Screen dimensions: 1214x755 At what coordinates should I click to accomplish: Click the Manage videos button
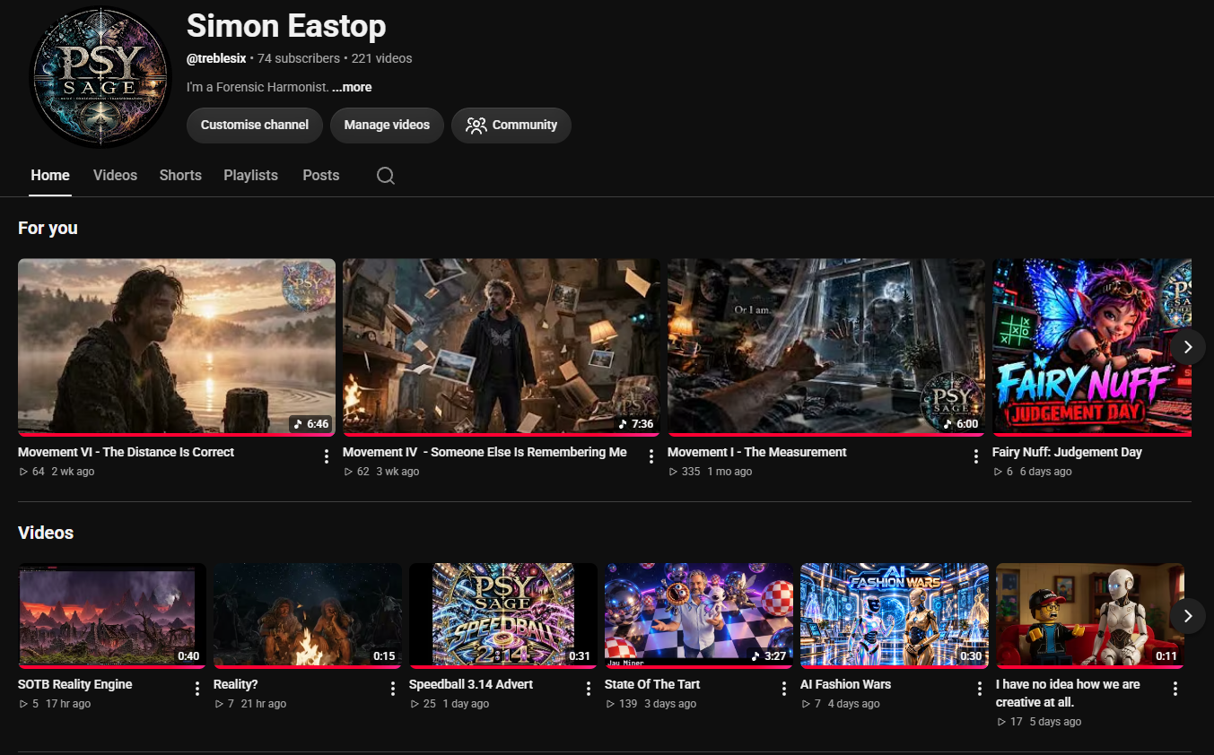387,126
